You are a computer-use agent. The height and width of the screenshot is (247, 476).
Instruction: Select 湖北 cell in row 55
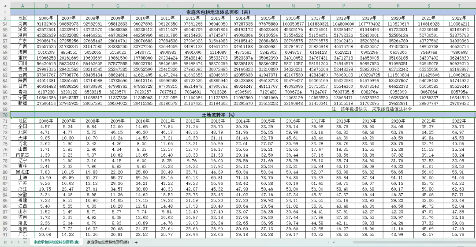tap(22, 30)
